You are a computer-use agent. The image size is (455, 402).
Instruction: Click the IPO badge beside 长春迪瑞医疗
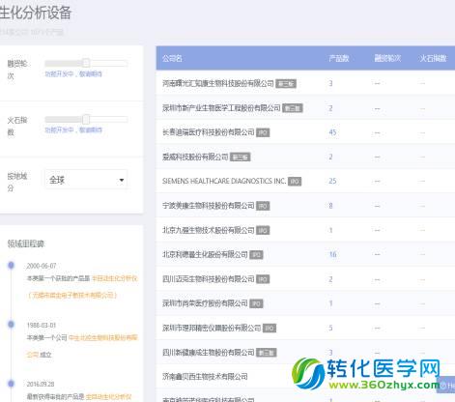[263, 132]
